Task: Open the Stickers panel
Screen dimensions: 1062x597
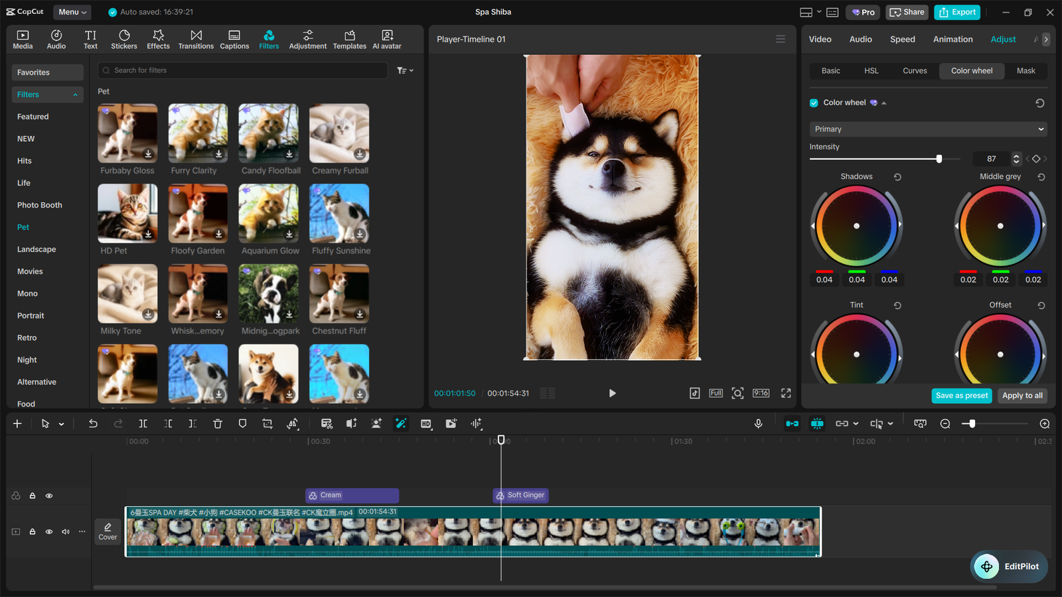Action: [124, 38]
